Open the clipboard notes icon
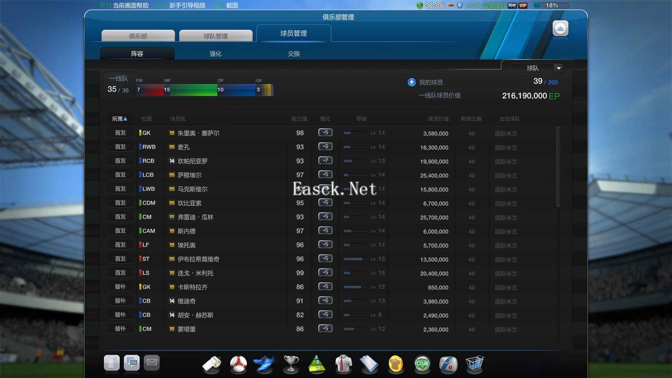The width and height of the screenshot is (672, 378). click(x=369, y=364)
